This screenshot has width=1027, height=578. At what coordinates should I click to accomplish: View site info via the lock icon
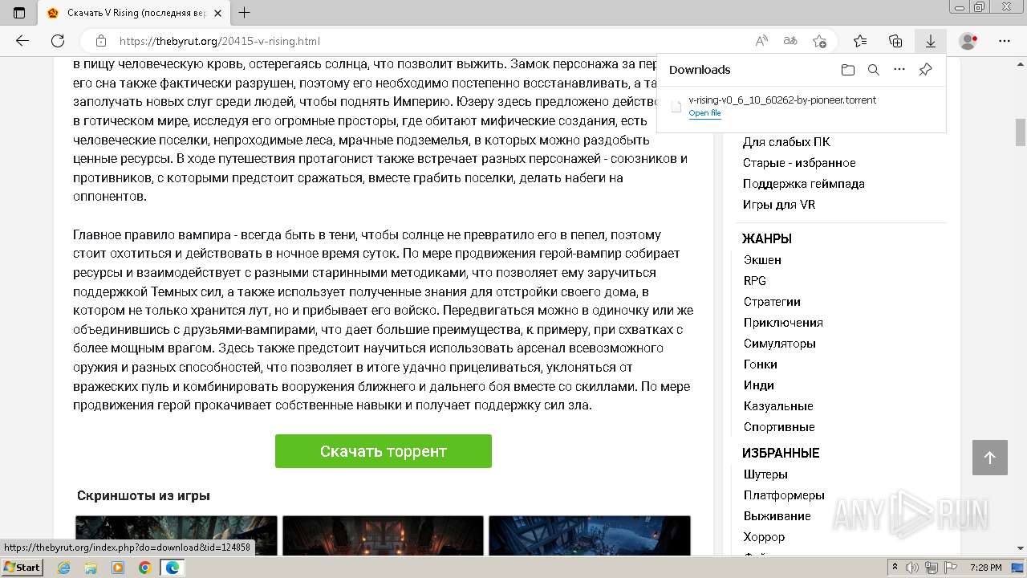101,41
